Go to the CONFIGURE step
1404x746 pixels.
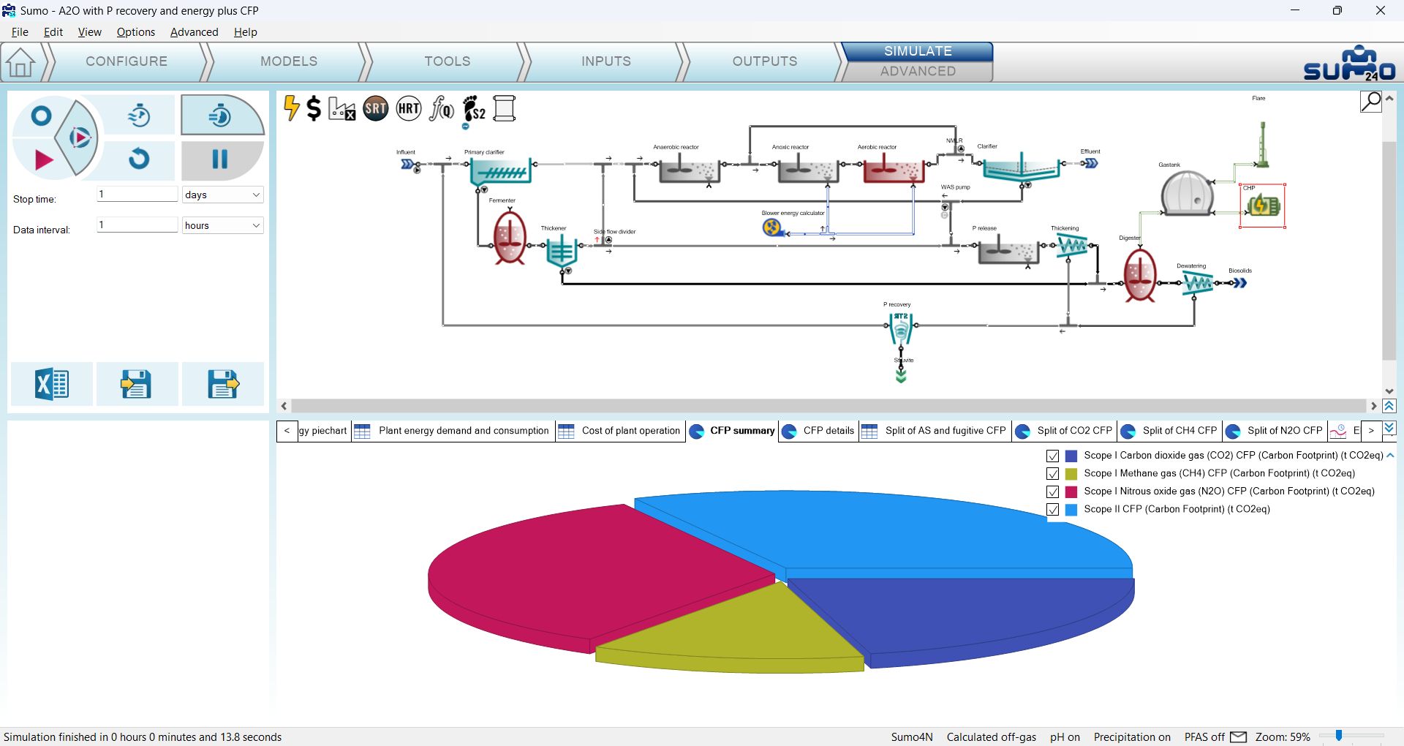point(127,61)
